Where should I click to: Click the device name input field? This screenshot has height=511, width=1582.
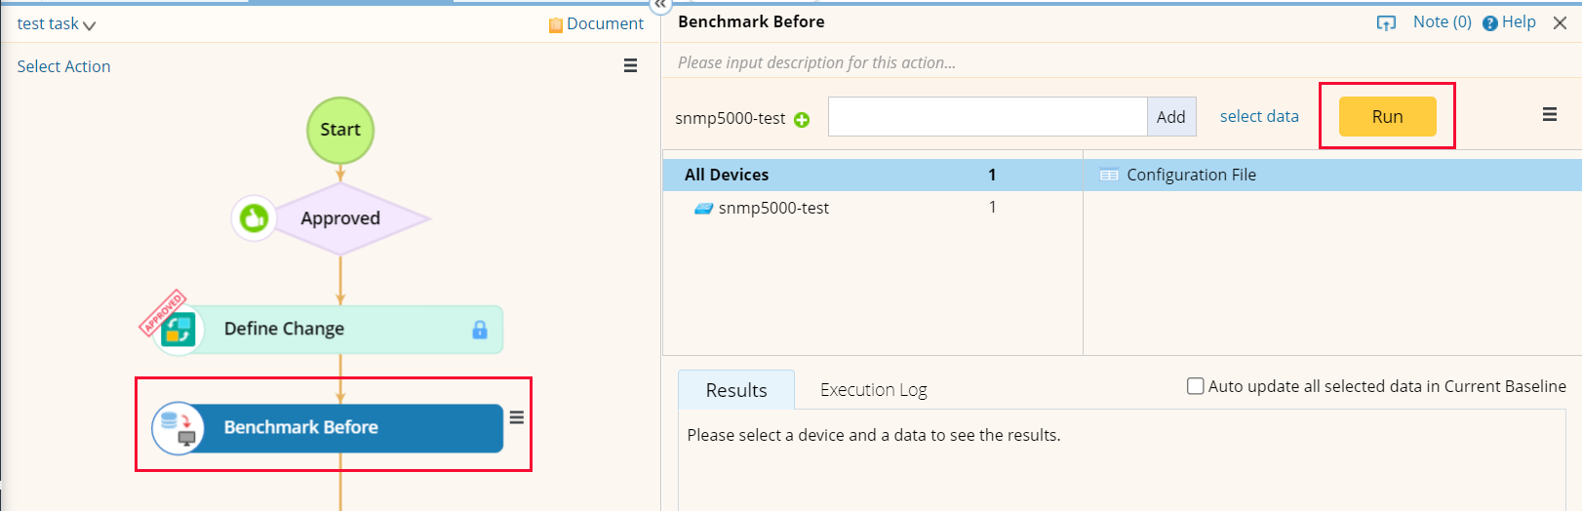coord(987,117)
